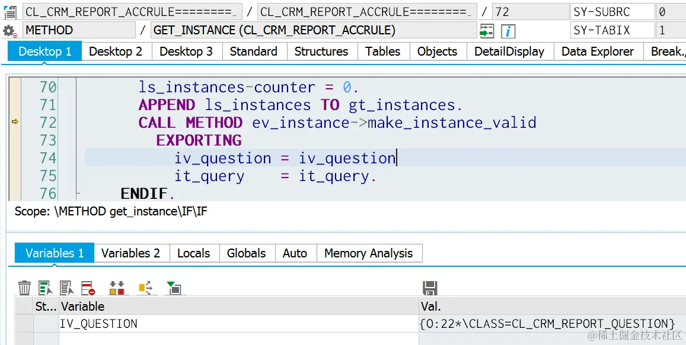
Task: Open the Data Explorer tab
Action: (x=598, y=51)
